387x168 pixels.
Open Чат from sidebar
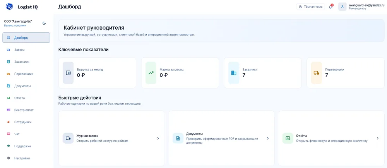point(26,134)
